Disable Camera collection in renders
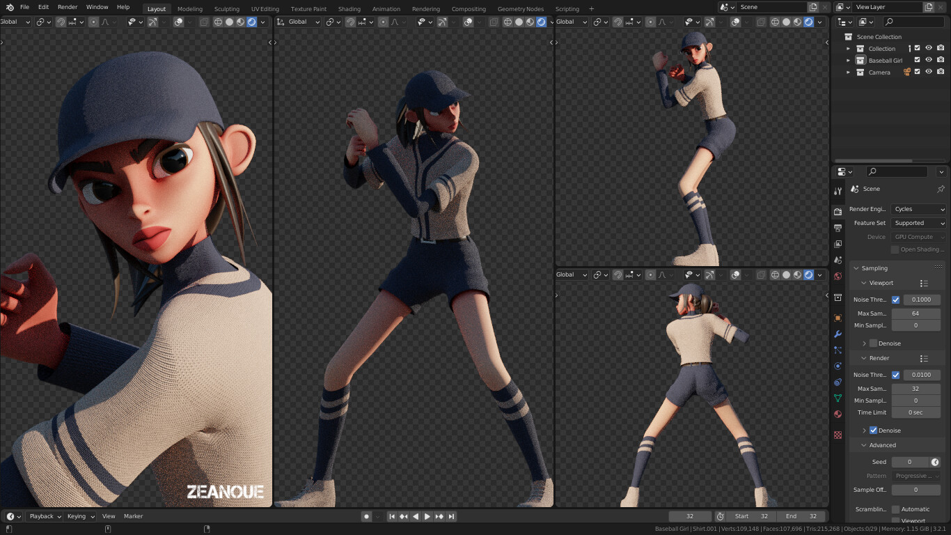The width and height of the screenshot is (951, 535). [941, 72]
